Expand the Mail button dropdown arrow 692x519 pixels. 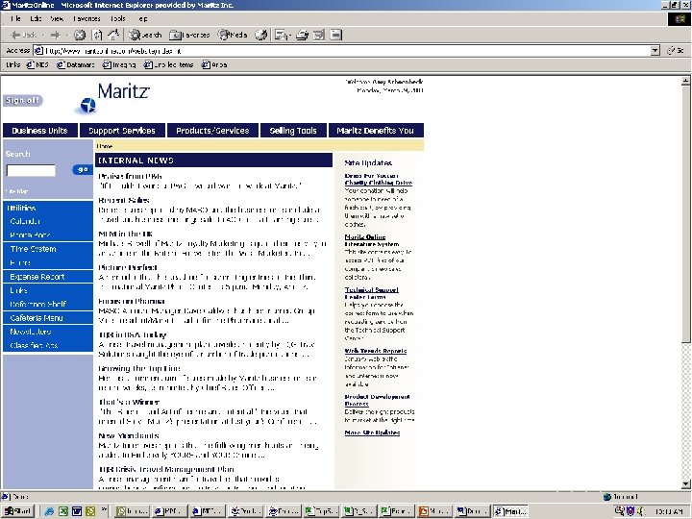point(289,36)
